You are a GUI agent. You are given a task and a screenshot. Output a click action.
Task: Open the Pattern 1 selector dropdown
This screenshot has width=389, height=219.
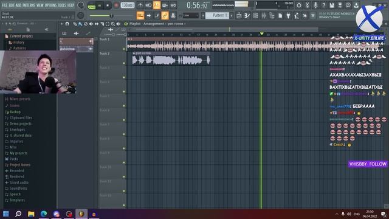(218, 16)
